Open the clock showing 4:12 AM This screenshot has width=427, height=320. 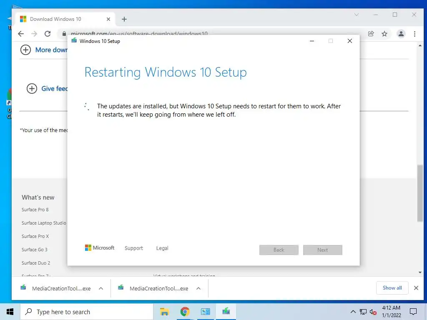pos(391,312)
